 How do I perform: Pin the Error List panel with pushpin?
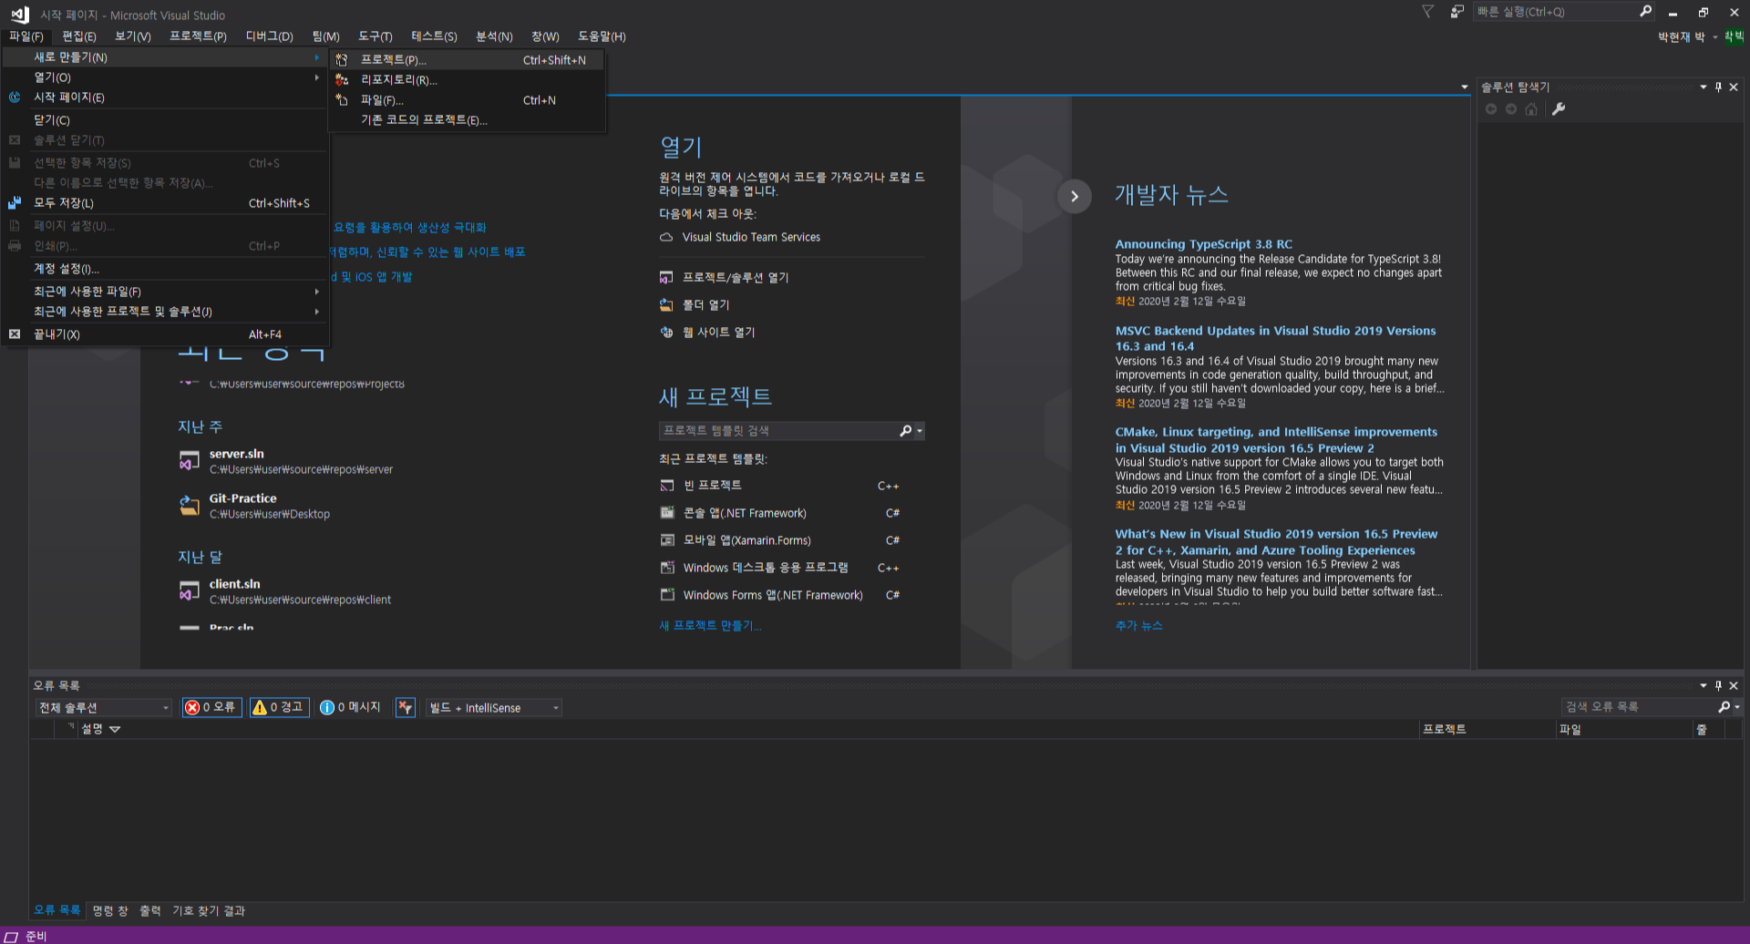coord(1718,685)
